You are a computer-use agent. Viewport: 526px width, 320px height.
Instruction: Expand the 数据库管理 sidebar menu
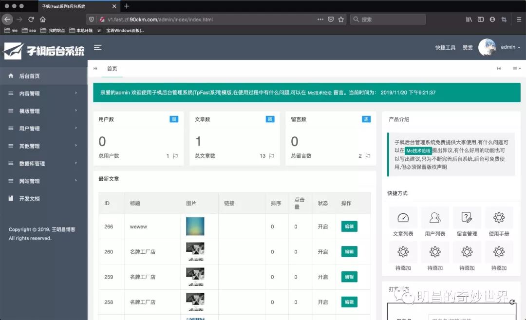coord(32,163)
